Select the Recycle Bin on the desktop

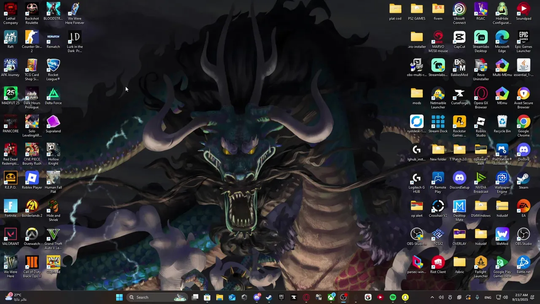tap(502, 125)
